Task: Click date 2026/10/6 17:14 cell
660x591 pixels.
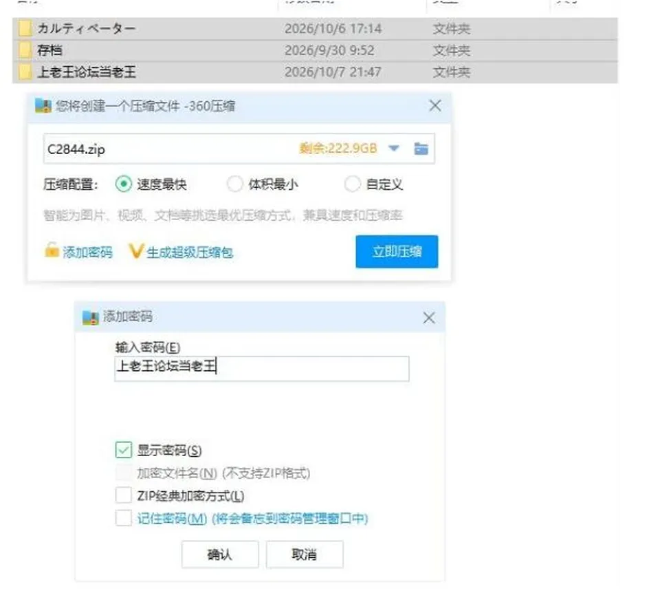Action: tap(333, 29)
